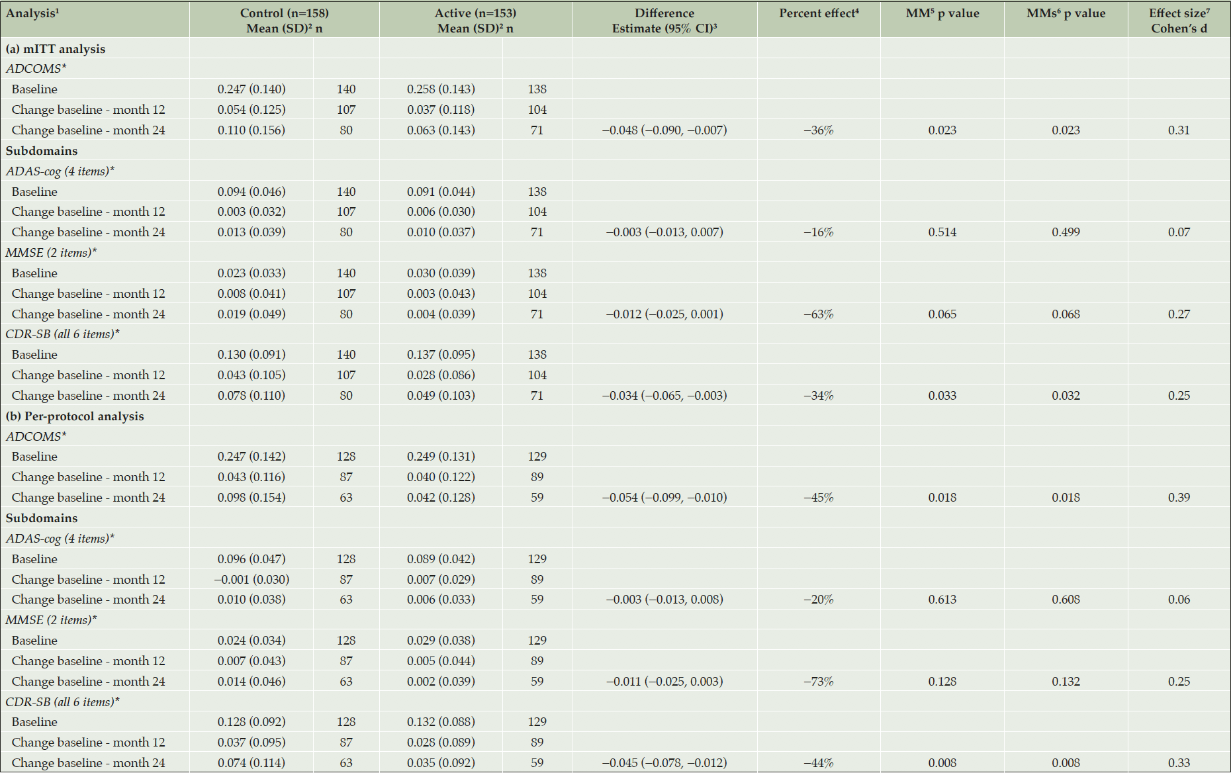Select the cell '0.110 (0.156)'
This screenshot has height=773, width=1231.
click(251, 130)
